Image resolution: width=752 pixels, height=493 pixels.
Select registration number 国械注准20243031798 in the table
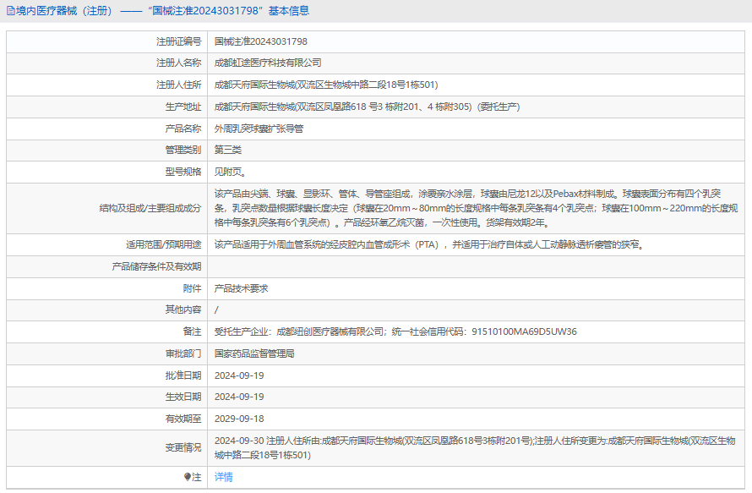[260, 41]
